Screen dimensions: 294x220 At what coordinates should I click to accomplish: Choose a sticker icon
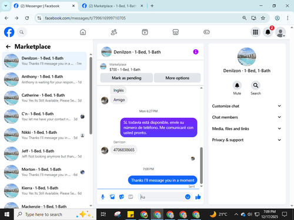click(122, 197)
